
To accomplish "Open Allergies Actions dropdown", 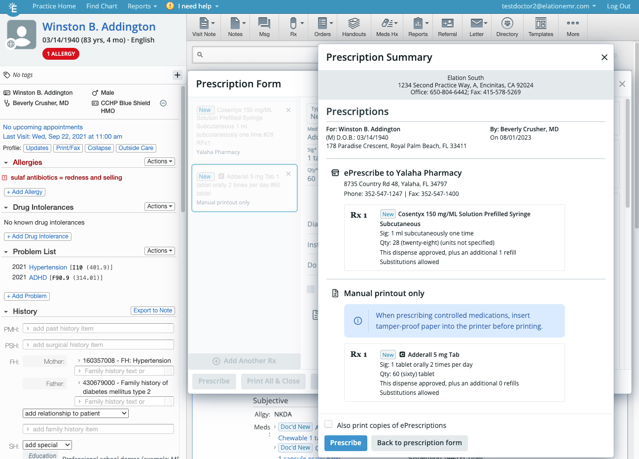I will pyautogui.click(x=160, y=161).
